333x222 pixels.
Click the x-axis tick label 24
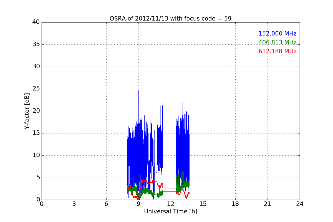tap(300, 204)
